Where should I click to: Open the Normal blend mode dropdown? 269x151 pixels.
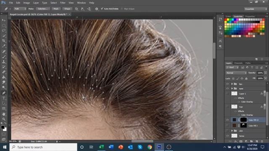pos(236,73)
